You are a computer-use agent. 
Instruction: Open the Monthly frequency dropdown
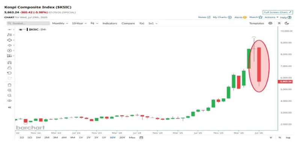[60, 23]
